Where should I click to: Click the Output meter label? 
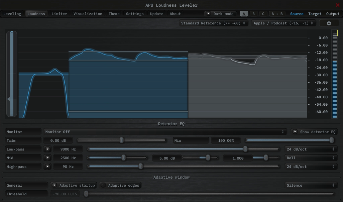(333, 14)
